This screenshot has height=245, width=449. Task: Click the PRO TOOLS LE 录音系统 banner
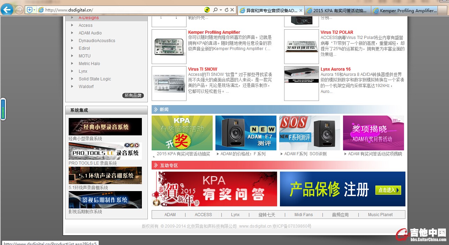pos(105,151)
